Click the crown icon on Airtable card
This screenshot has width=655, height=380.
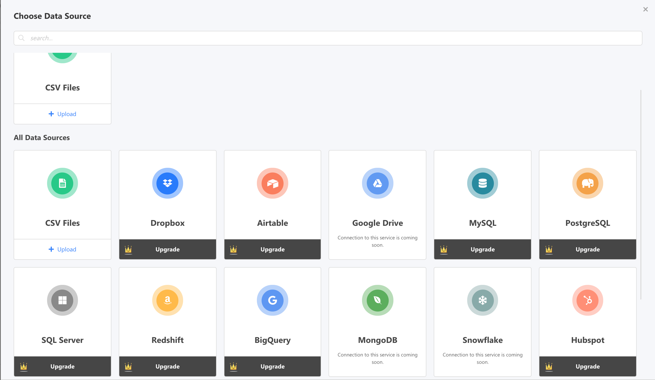click(x=233, y=250)
